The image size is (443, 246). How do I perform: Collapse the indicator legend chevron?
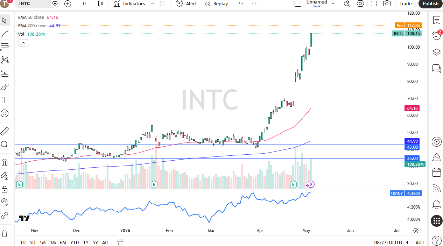23,43
